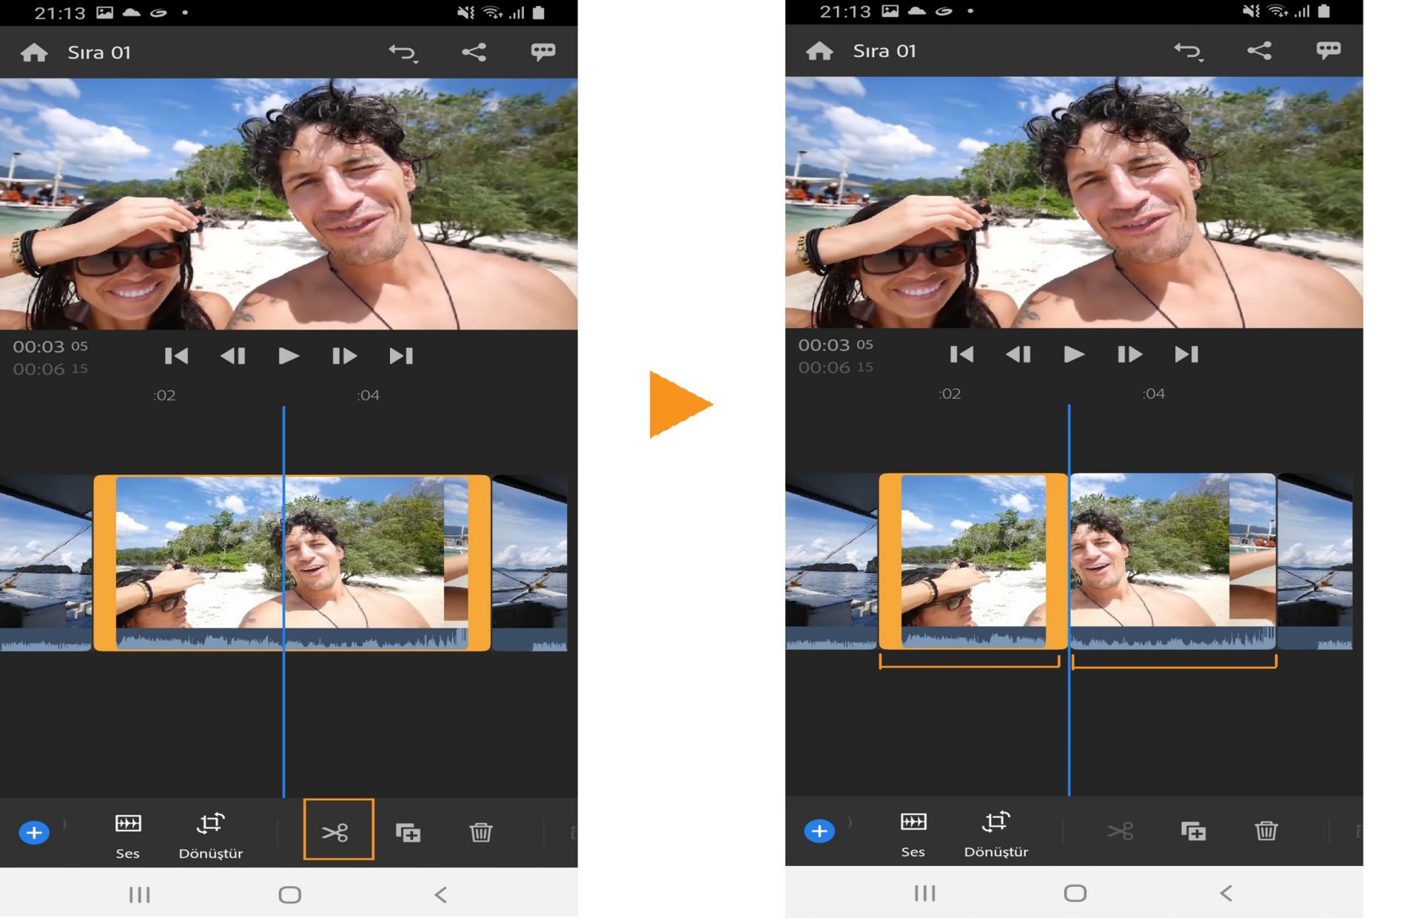Skip to sequence end in right screen
This screenshot has height=920, width=1421.
pyautogui.click(x=1186, y=355)
